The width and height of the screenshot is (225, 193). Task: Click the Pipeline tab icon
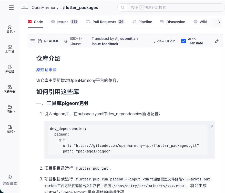pos(134,22)
